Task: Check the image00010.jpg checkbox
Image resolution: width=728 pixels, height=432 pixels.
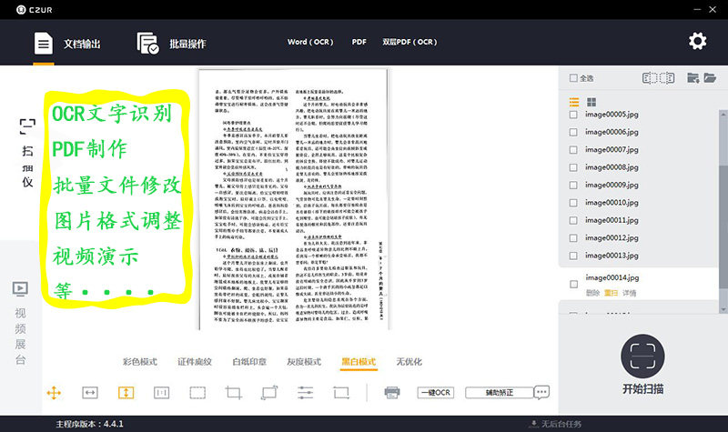Action: point(573,203)
